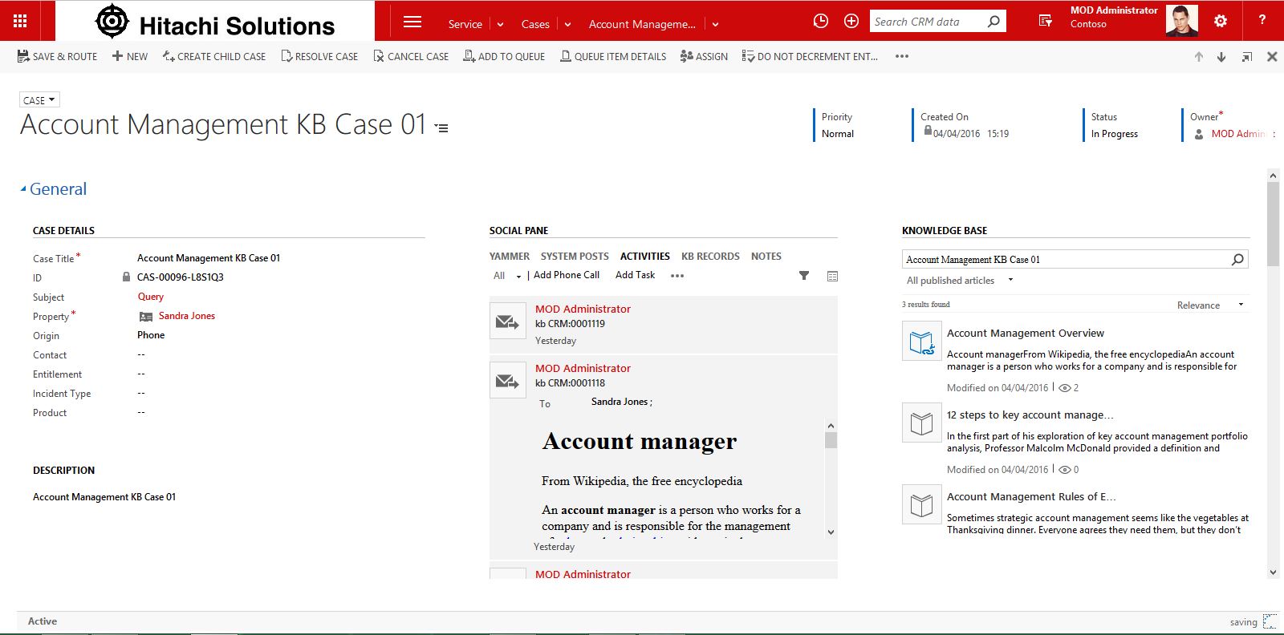Open 12 steps to key account management article
The image size is (1284, 635).
pyautogui.click(x=1030, y=415)
